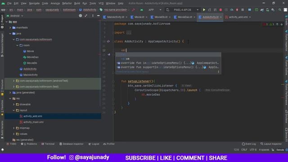Image resolution: width=288 pixels, height=162 pixels.
Task: Open the Favorites side tab
Action: (x=2, y=108)
